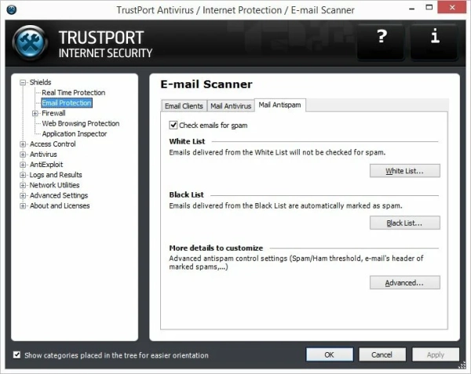
Task: Expand the Antivirus tree node
Action: pos(23,154)
